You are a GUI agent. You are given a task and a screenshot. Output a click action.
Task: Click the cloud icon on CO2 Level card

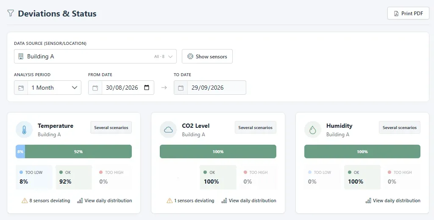click(x=168, y=129)
